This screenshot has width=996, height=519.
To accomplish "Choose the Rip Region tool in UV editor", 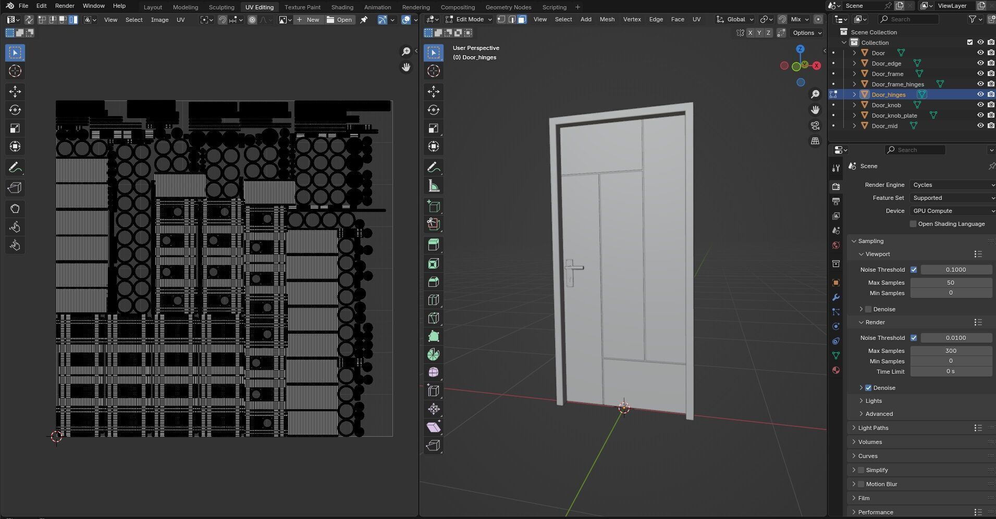I will 15,188.
